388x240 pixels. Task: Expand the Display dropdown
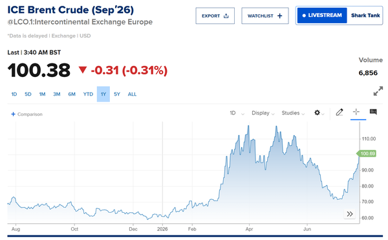point(263,113)
